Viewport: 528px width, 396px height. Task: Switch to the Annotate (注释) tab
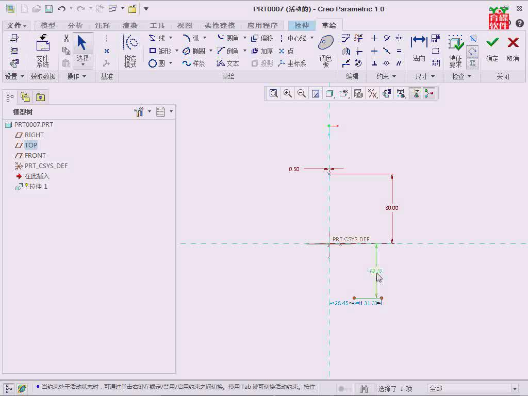tap(103, 25)
